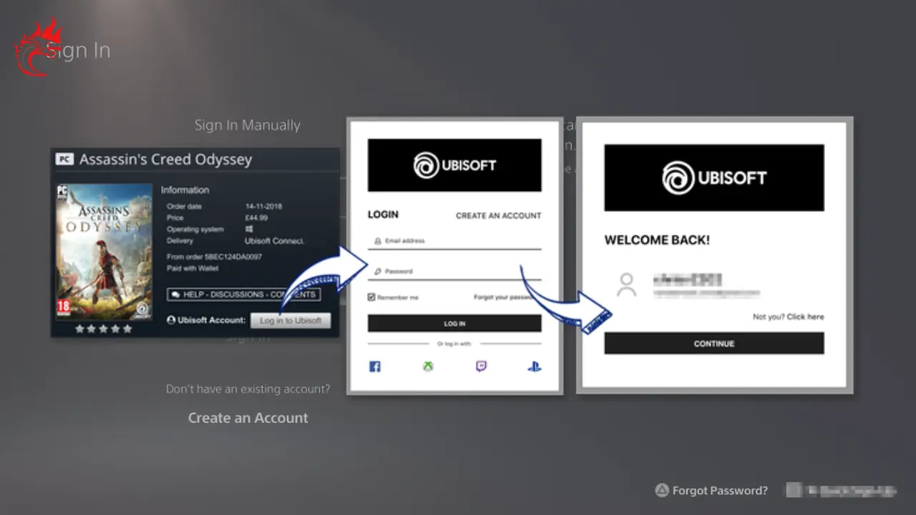Click Forgot your password link

coord(505,297)
